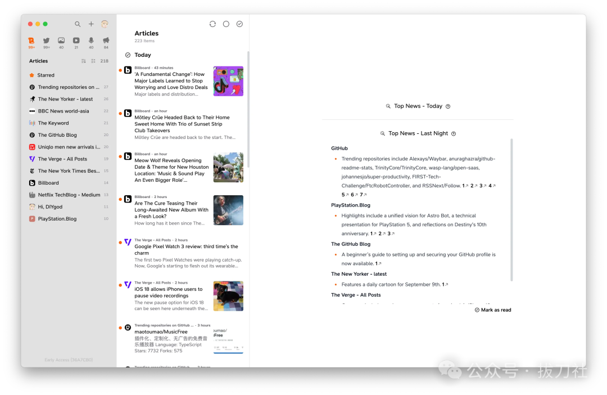The width and height of the screenshot is (607, 395).
Task: Click The Cure guitarist thumbnail
Action: click(x=228, y=210)
